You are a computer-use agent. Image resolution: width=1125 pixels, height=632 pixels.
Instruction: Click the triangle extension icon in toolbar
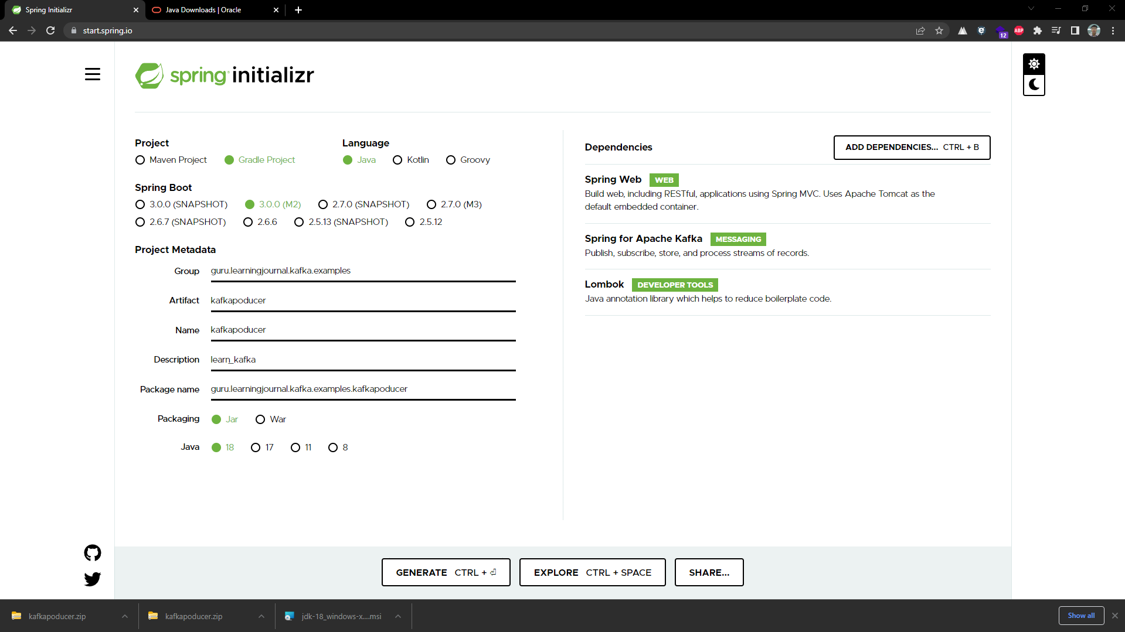(963, 30)
